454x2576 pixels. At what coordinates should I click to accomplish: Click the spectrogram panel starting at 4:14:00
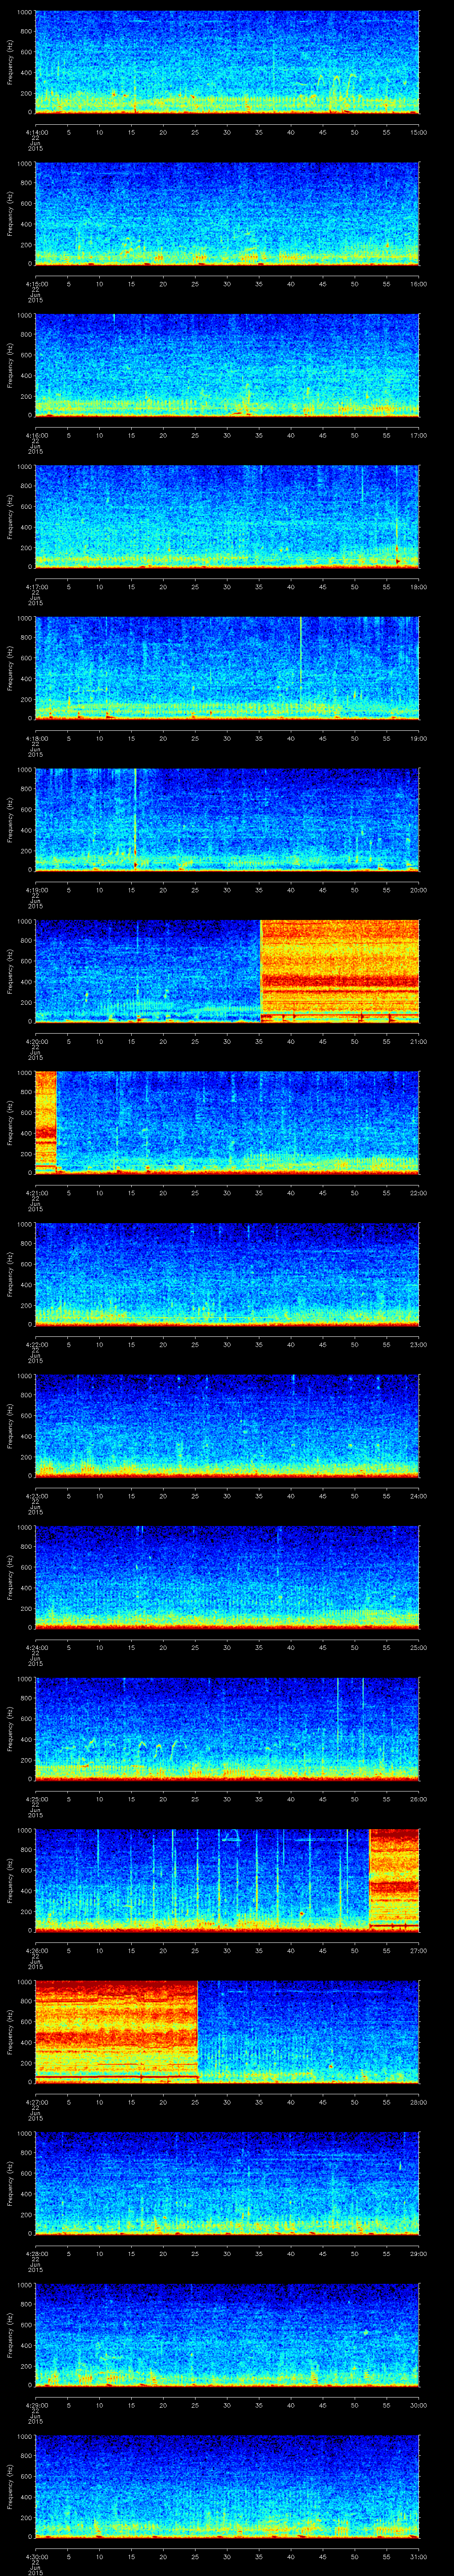pos(227,62)
